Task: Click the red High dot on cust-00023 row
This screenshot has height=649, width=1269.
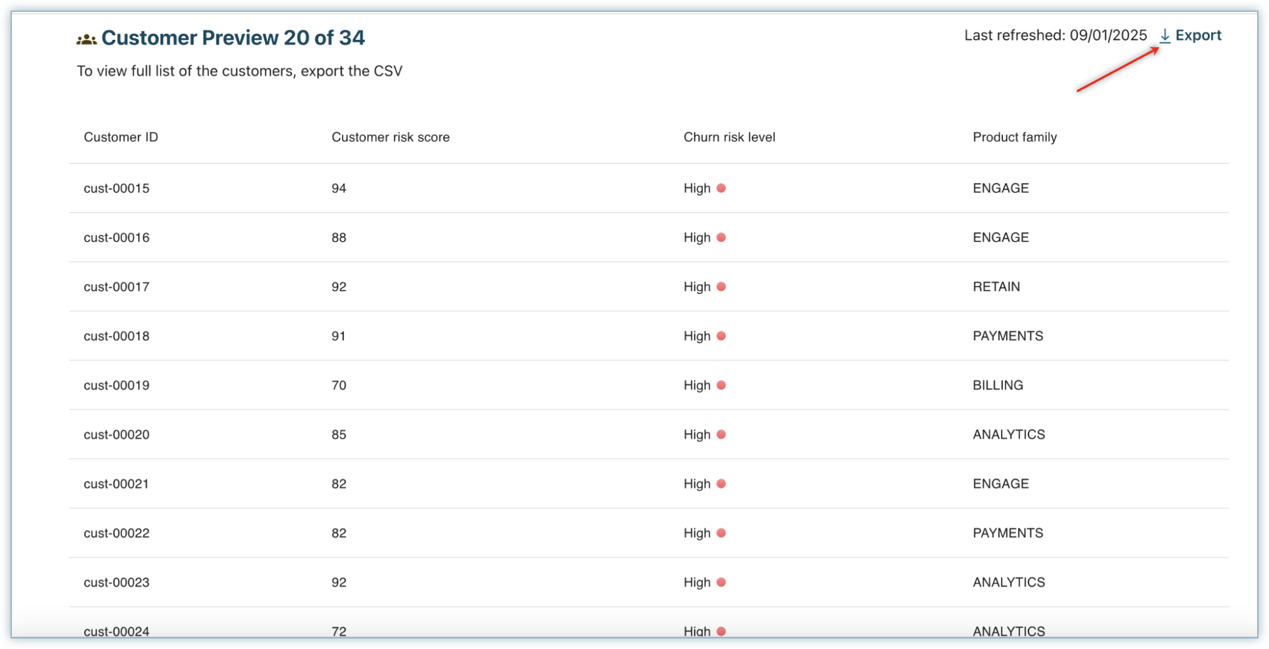Action: tap(721, 582)
